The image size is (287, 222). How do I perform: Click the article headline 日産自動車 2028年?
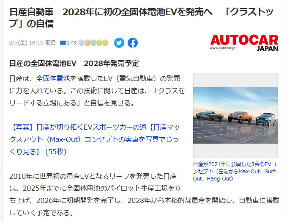[x=141, y=18]
